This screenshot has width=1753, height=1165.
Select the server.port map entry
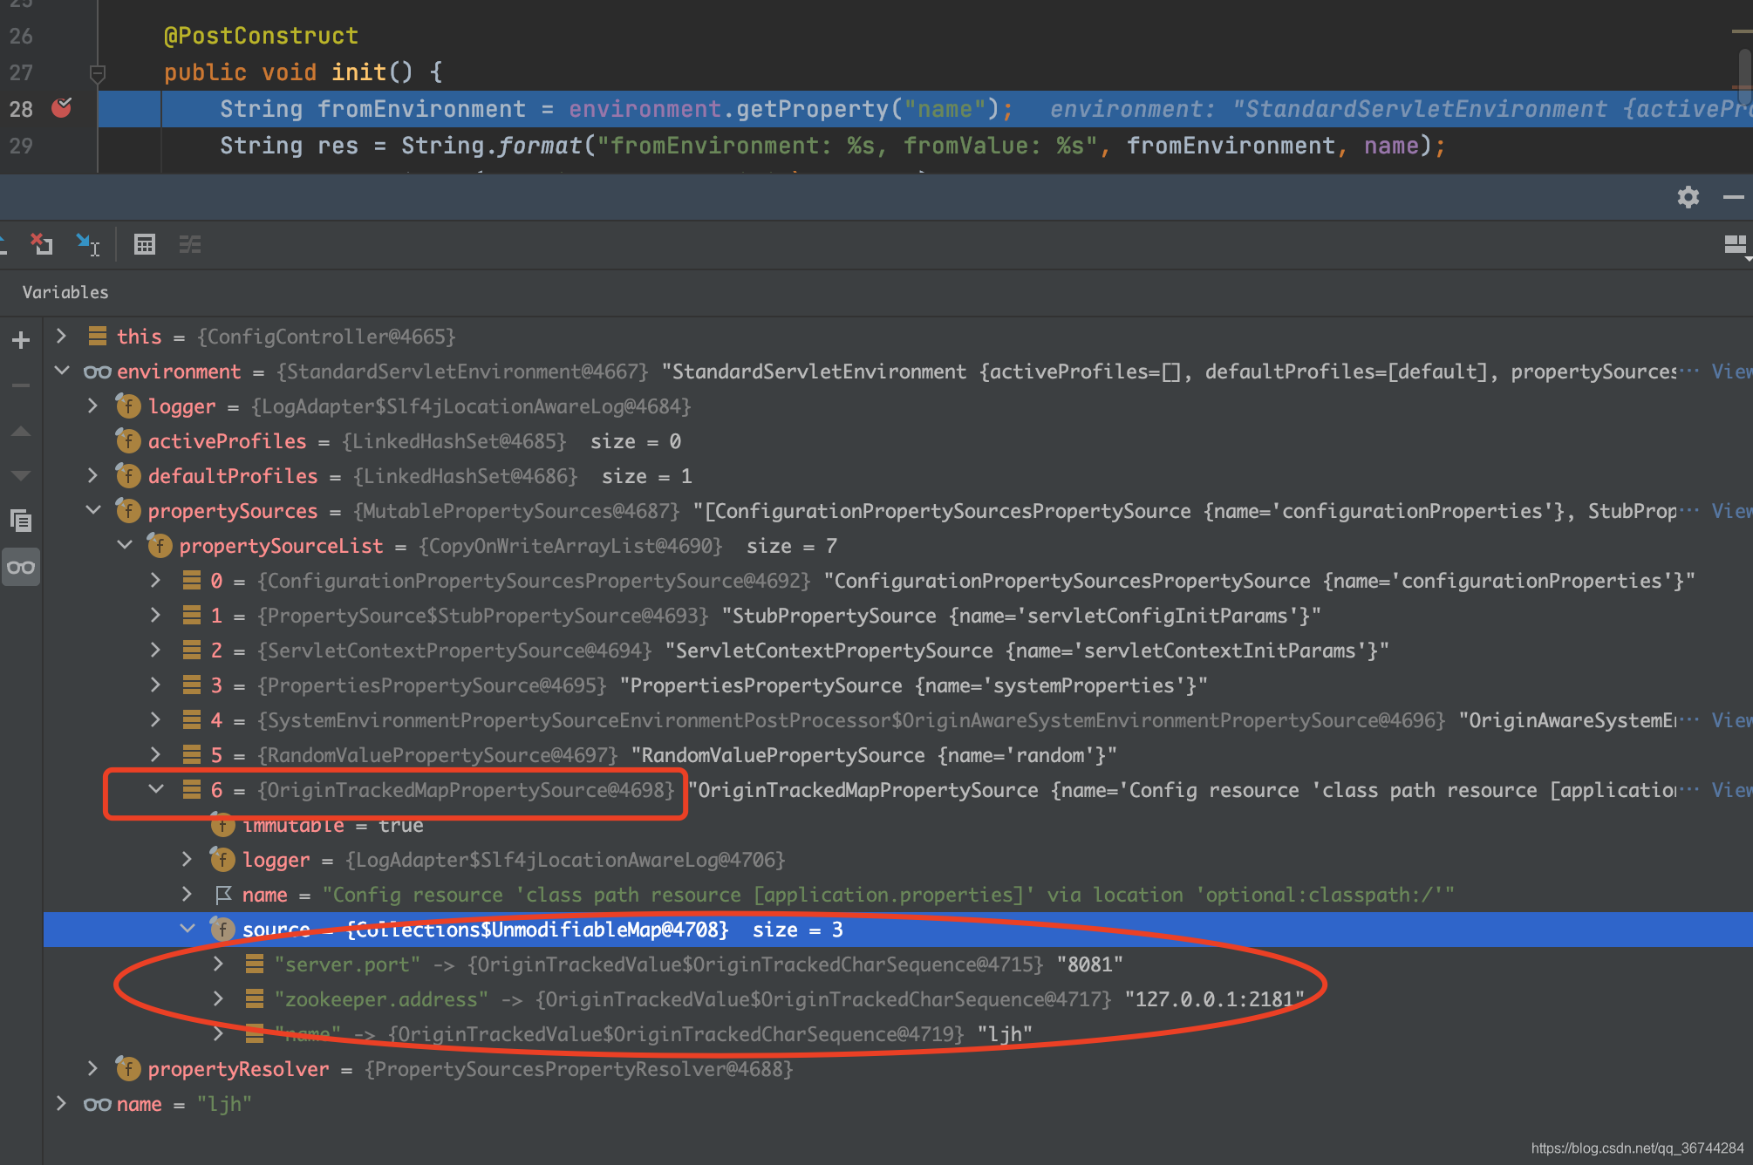[x=347, y=964]
